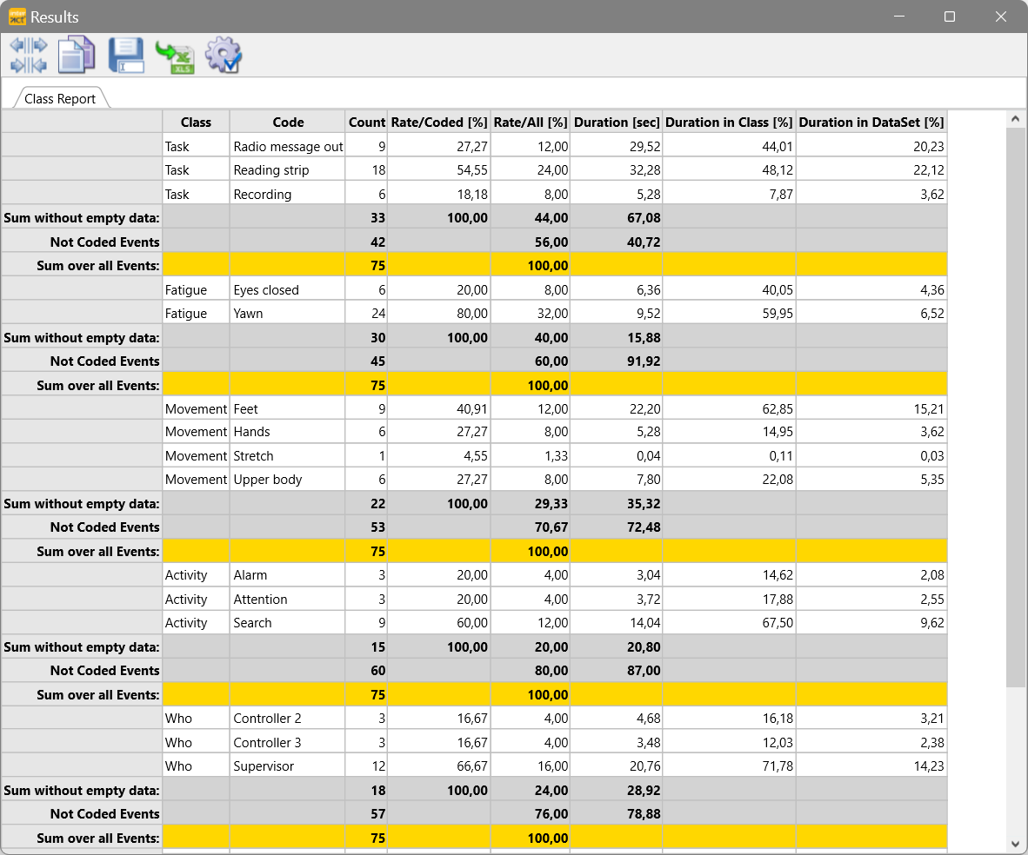Click the 'Activity' class cell in Search row
Screen dimensions: 1028x855
point(196,622)
